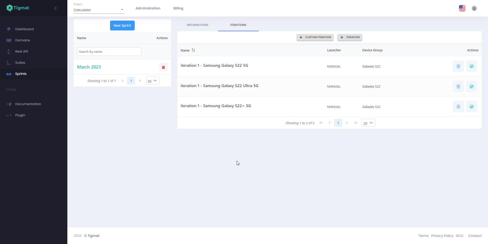This screenshot has width=488, height=244.
Task: Click the Tigmat logo
Action: click(x=18, y=8)
